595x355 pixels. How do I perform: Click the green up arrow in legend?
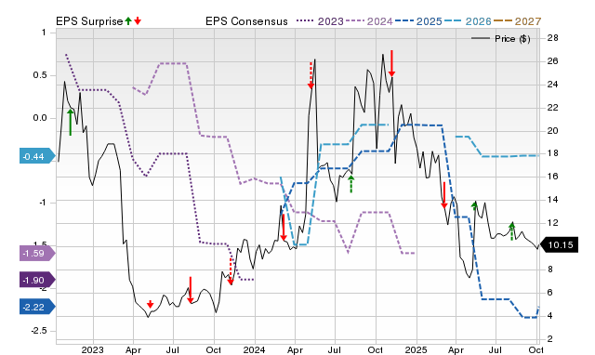click(128, 20)
